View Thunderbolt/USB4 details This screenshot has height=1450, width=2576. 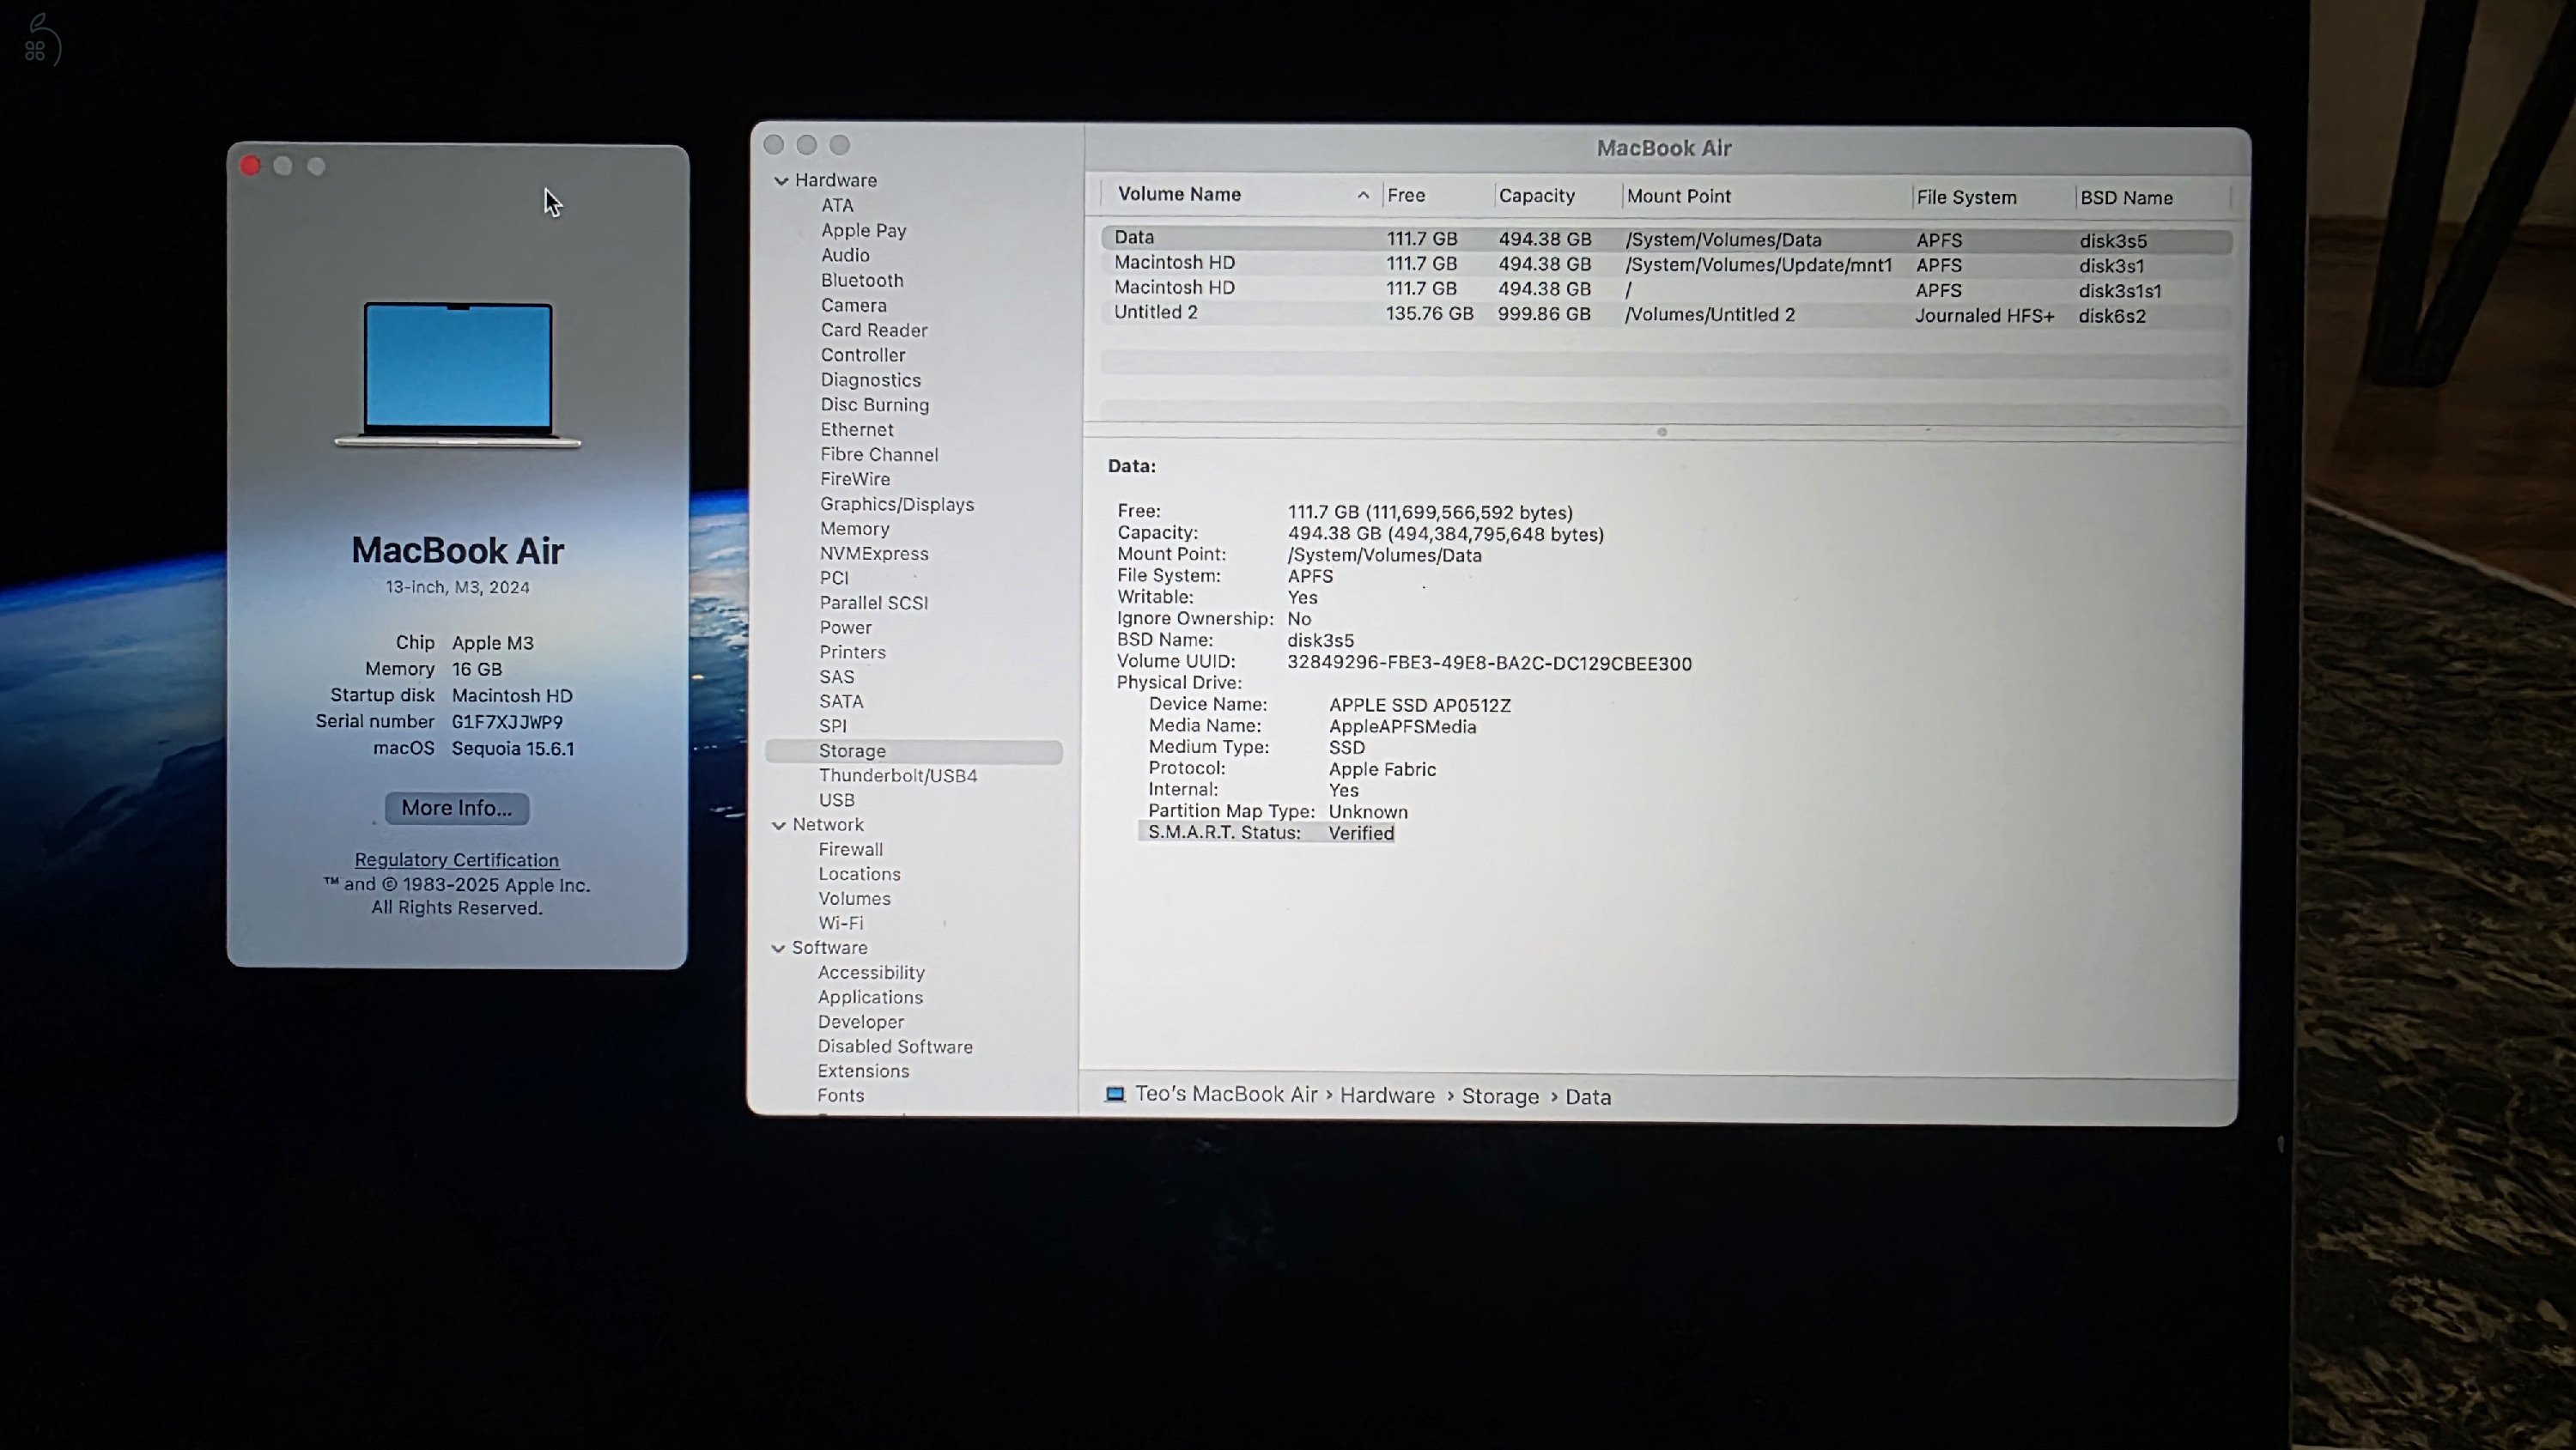coord(897,775)
